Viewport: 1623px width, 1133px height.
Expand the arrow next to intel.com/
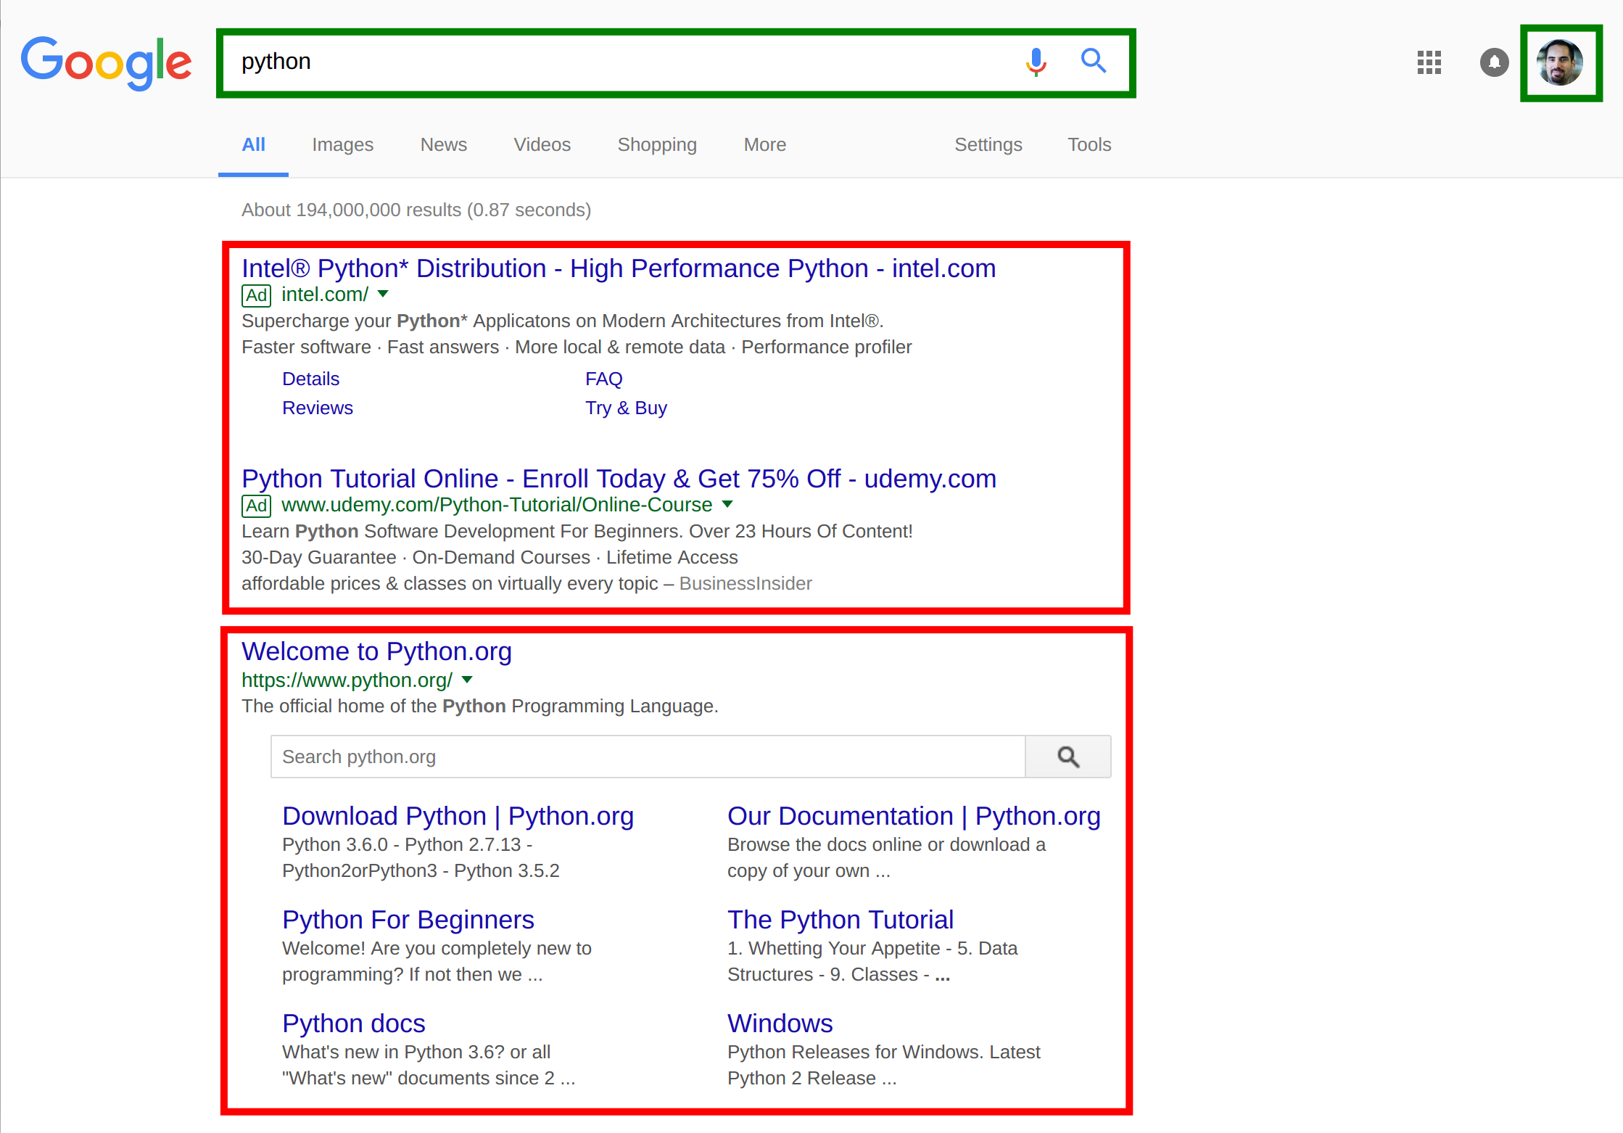[x=383, y=294]
